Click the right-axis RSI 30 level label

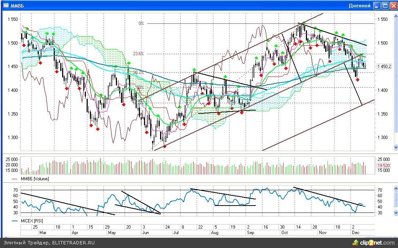coord(380,213)
